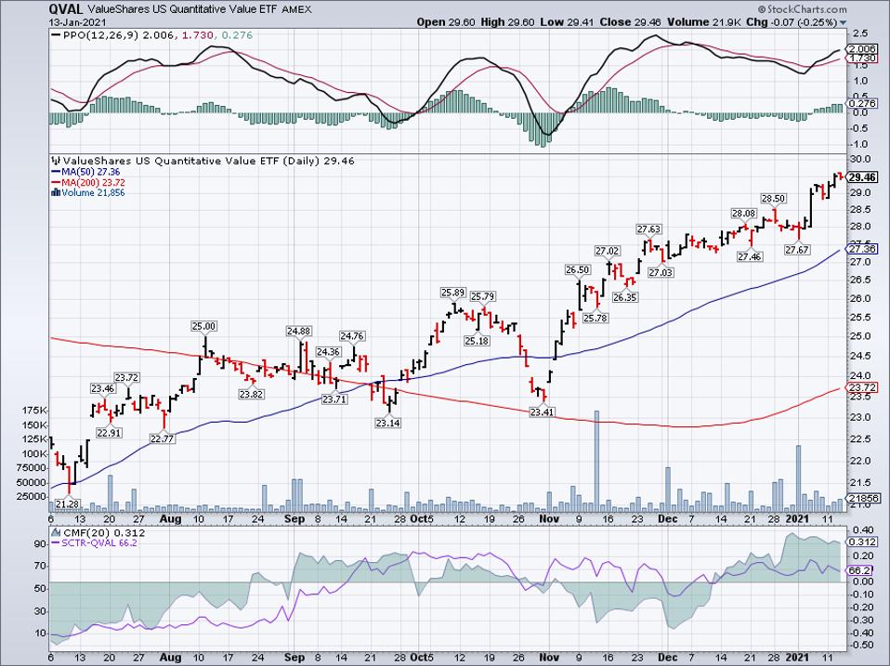This screenshot has width=890, height=666.
Task: Click the 1.730 PPO signal value tag
Action: point(863,59)
